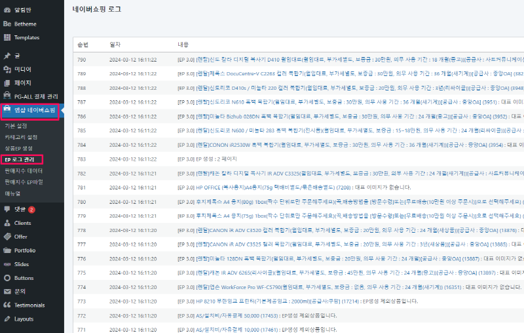Open 미디어 media library icon
The width and height of the screenshot is (524, 333).
[x=7, y=69]
